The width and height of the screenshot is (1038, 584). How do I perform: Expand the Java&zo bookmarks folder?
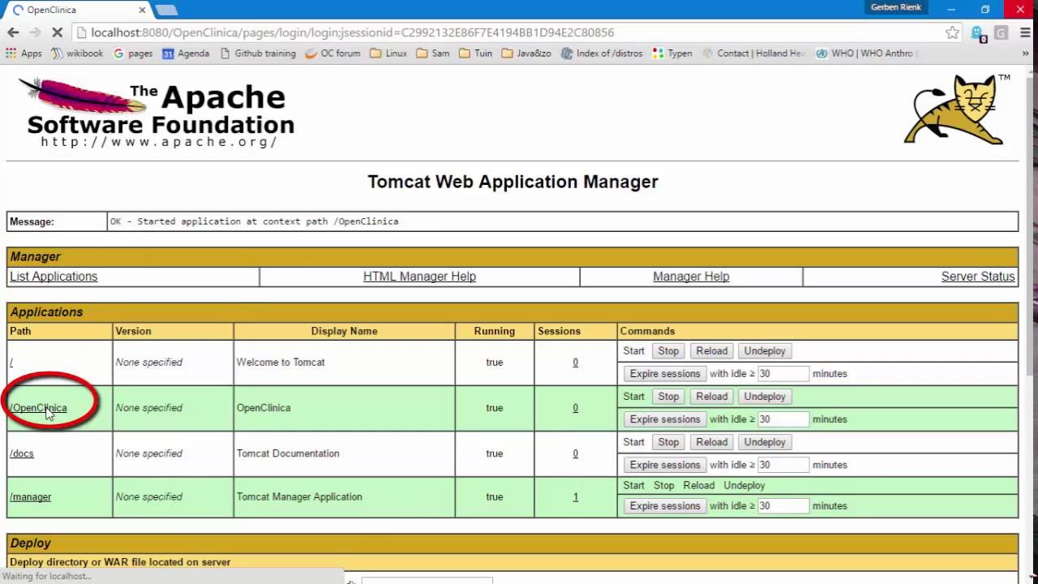pos(526,54)
